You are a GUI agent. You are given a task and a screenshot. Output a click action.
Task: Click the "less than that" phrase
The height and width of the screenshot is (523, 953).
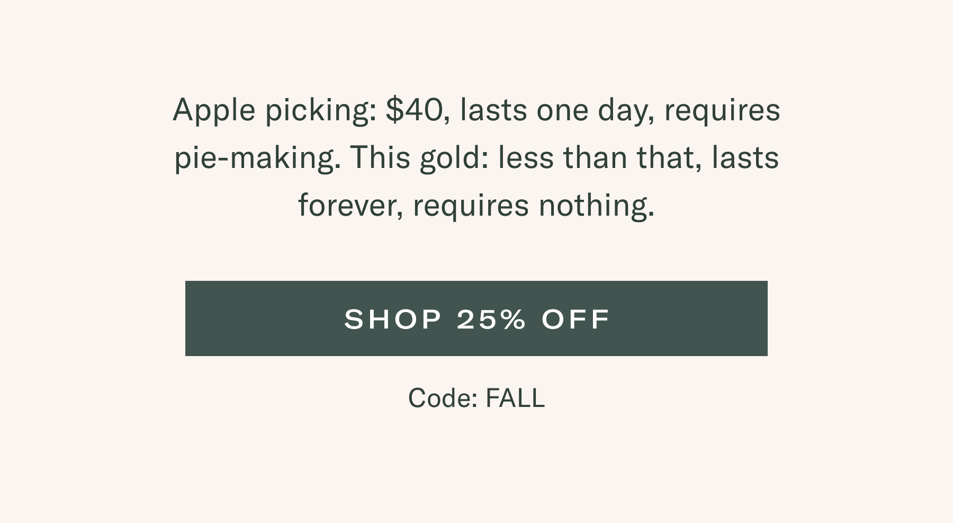[x=599, y=158]
